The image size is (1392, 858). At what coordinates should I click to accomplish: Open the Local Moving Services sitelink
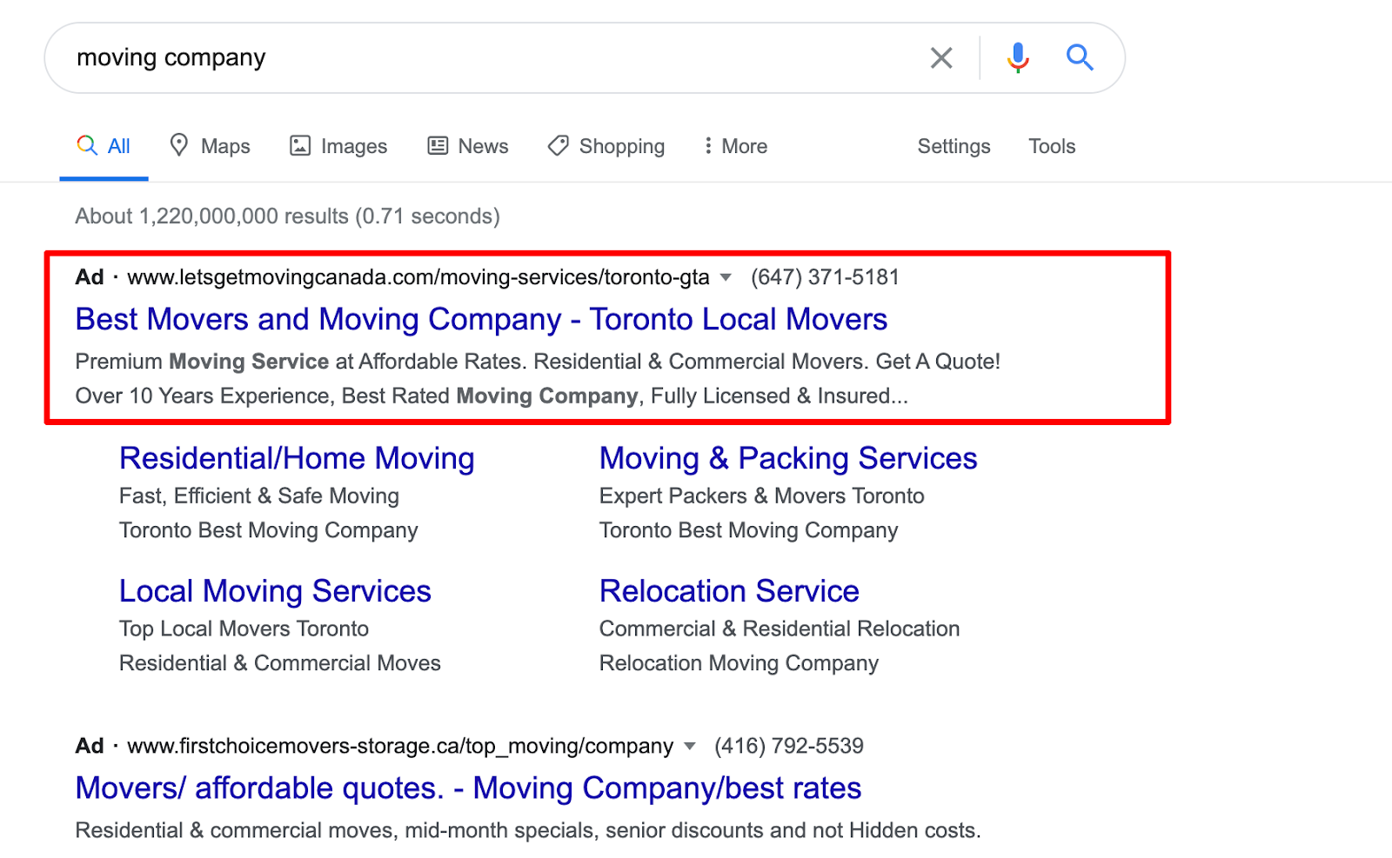pyautogui.click(x=275, y=591)
